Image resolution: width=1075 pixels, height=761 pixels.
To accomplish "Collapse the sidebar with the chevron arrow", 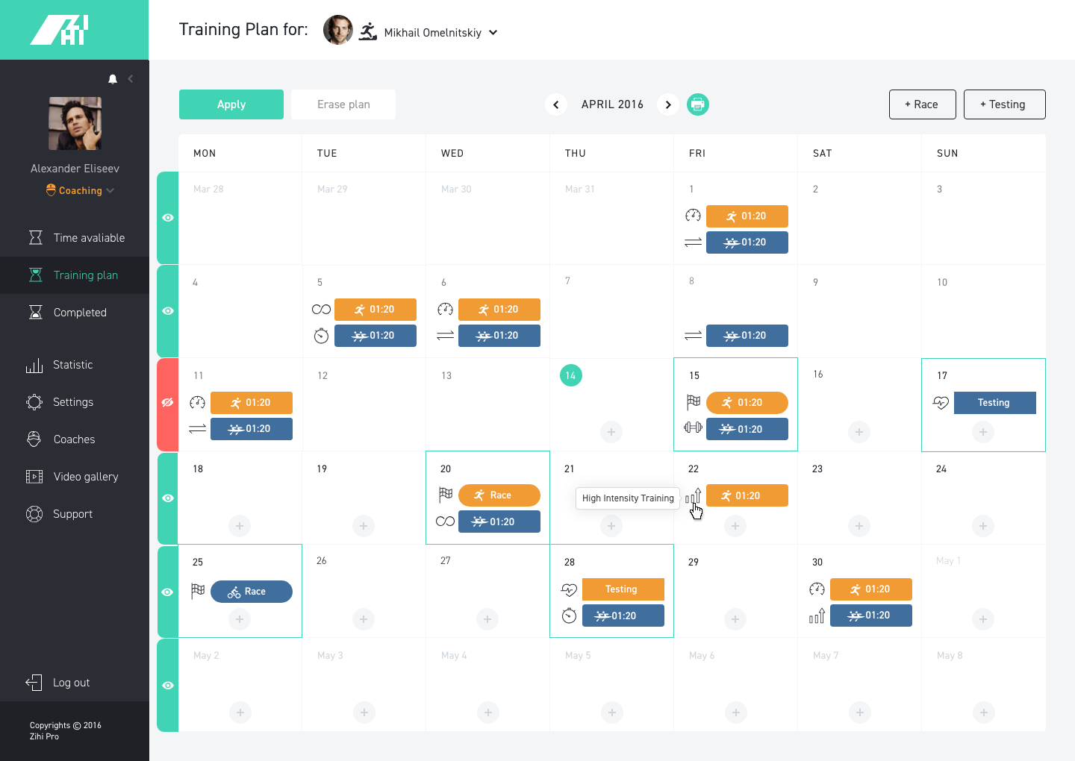I will point(131,78).
